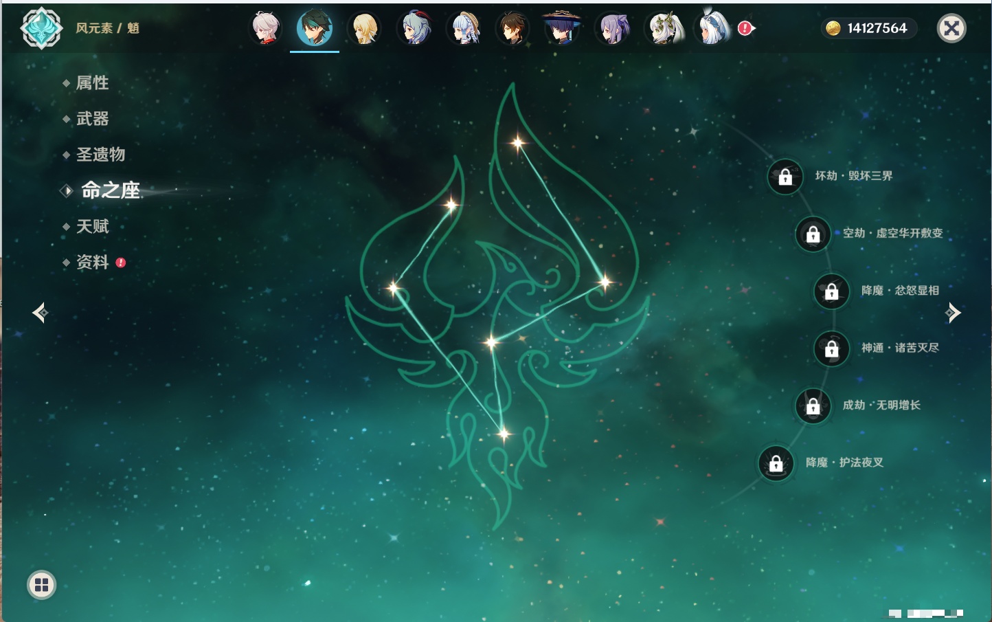Click the lock icon for 降魔·忿怒显相
992x622 pixels.
click(x=832, y=291)
